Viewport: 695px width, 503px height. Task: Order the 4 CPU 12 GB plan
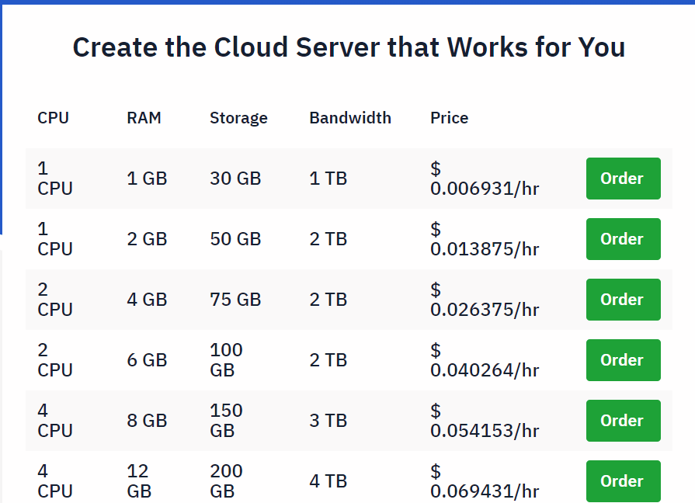tap(623, 481)
